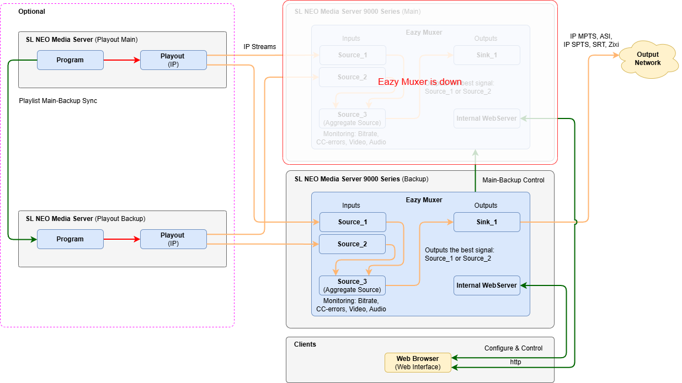The height and width of the screenshot is (383, 682).
Task: Click 'SL NEO Media Server 9000 Series (Backup)' title
Action: click(x=361, y=179)
